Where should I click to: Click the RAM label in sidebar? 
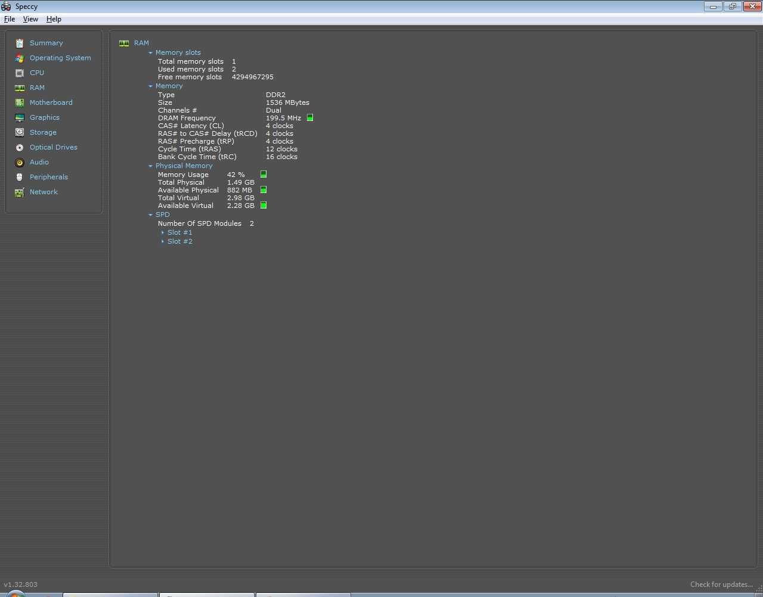(37, 88)
